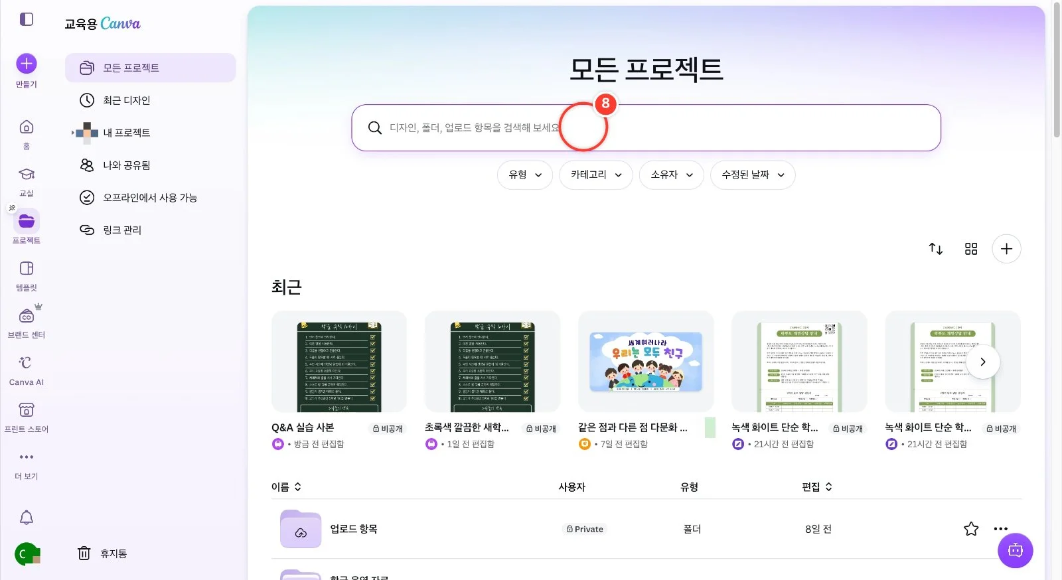Select 모든 프로젝트 in the sidebar

tap(151, 68)
